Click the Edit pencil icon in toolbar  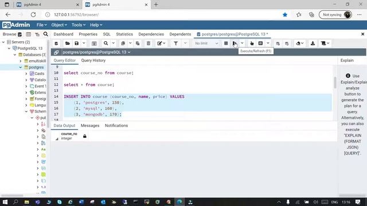click(161, 43)
